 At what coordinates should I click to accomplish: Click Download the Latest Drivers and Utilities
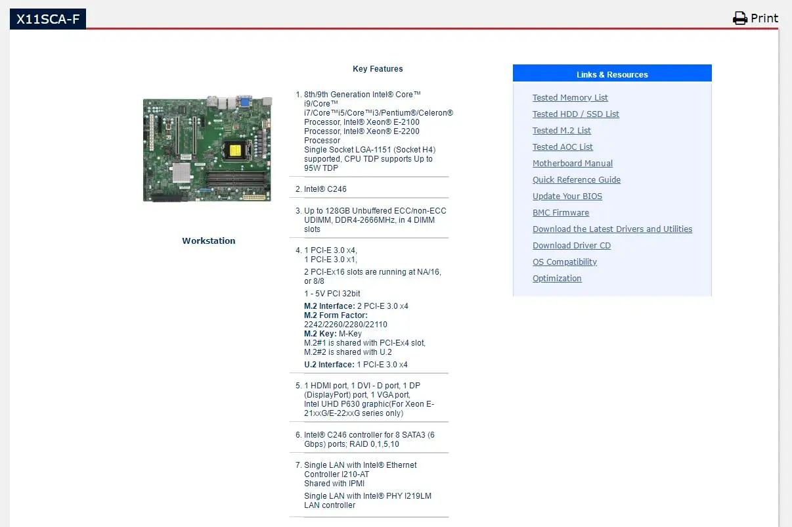612,229
